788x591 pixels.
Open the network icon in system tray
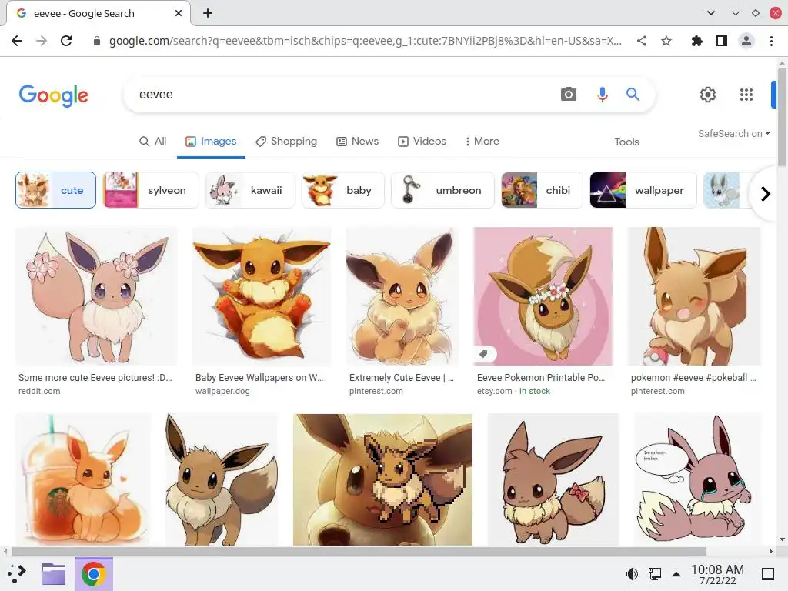point(654,574)
